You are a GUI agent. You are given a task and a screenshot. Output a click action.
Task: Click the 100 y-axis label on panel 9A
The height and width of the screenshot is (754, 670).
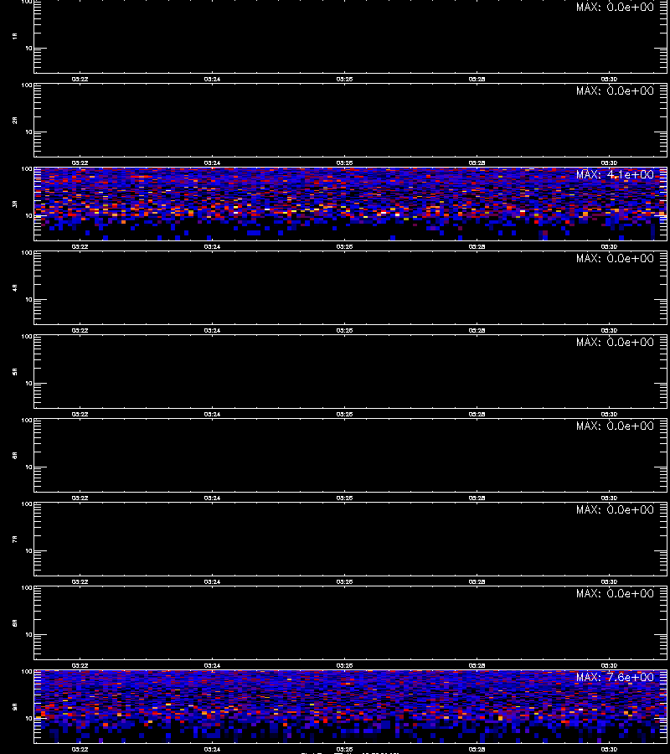27,672
